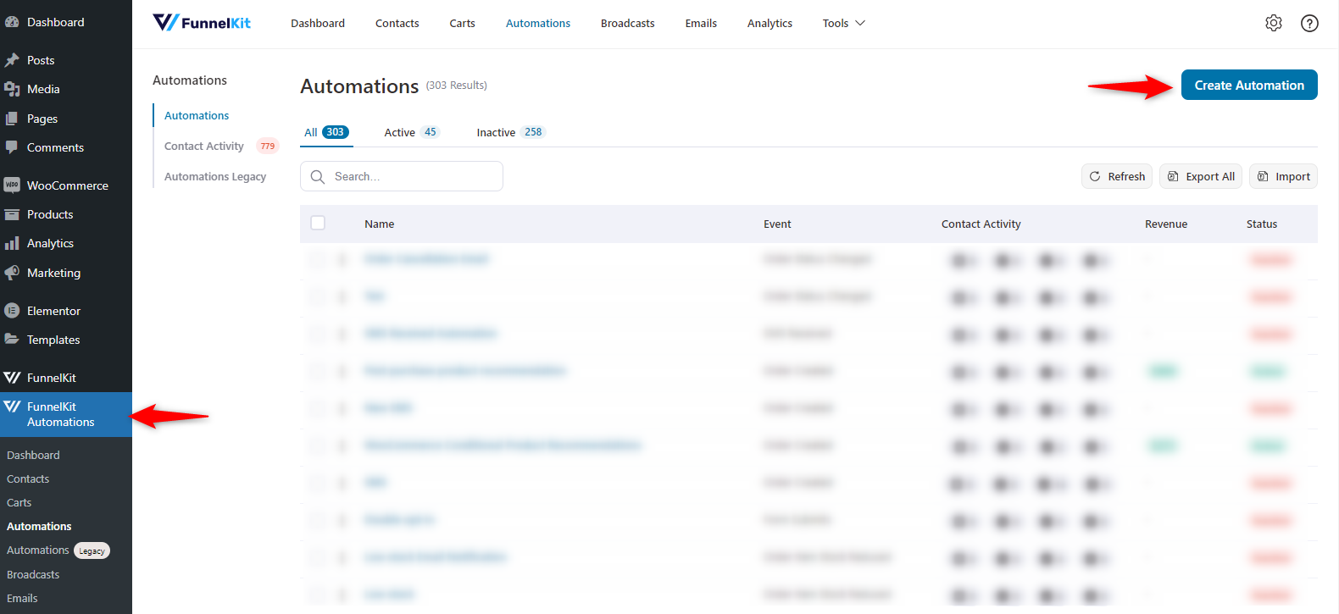Click the Products sidebar icon
Screen dimensions: 1339x614
[12, 214]
